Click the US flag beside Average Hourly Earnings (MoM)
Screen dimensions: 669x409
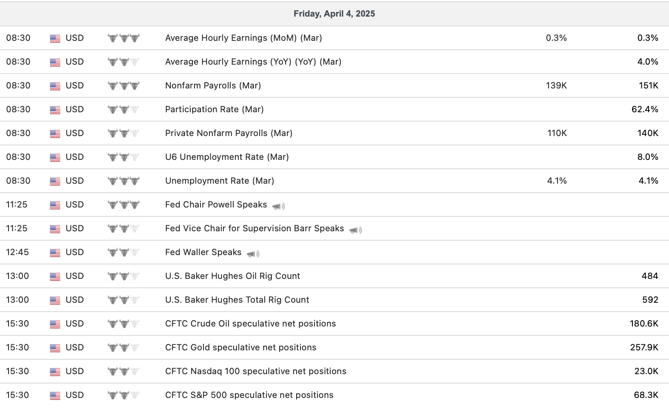pyautogui.click(x=55, y=39)
